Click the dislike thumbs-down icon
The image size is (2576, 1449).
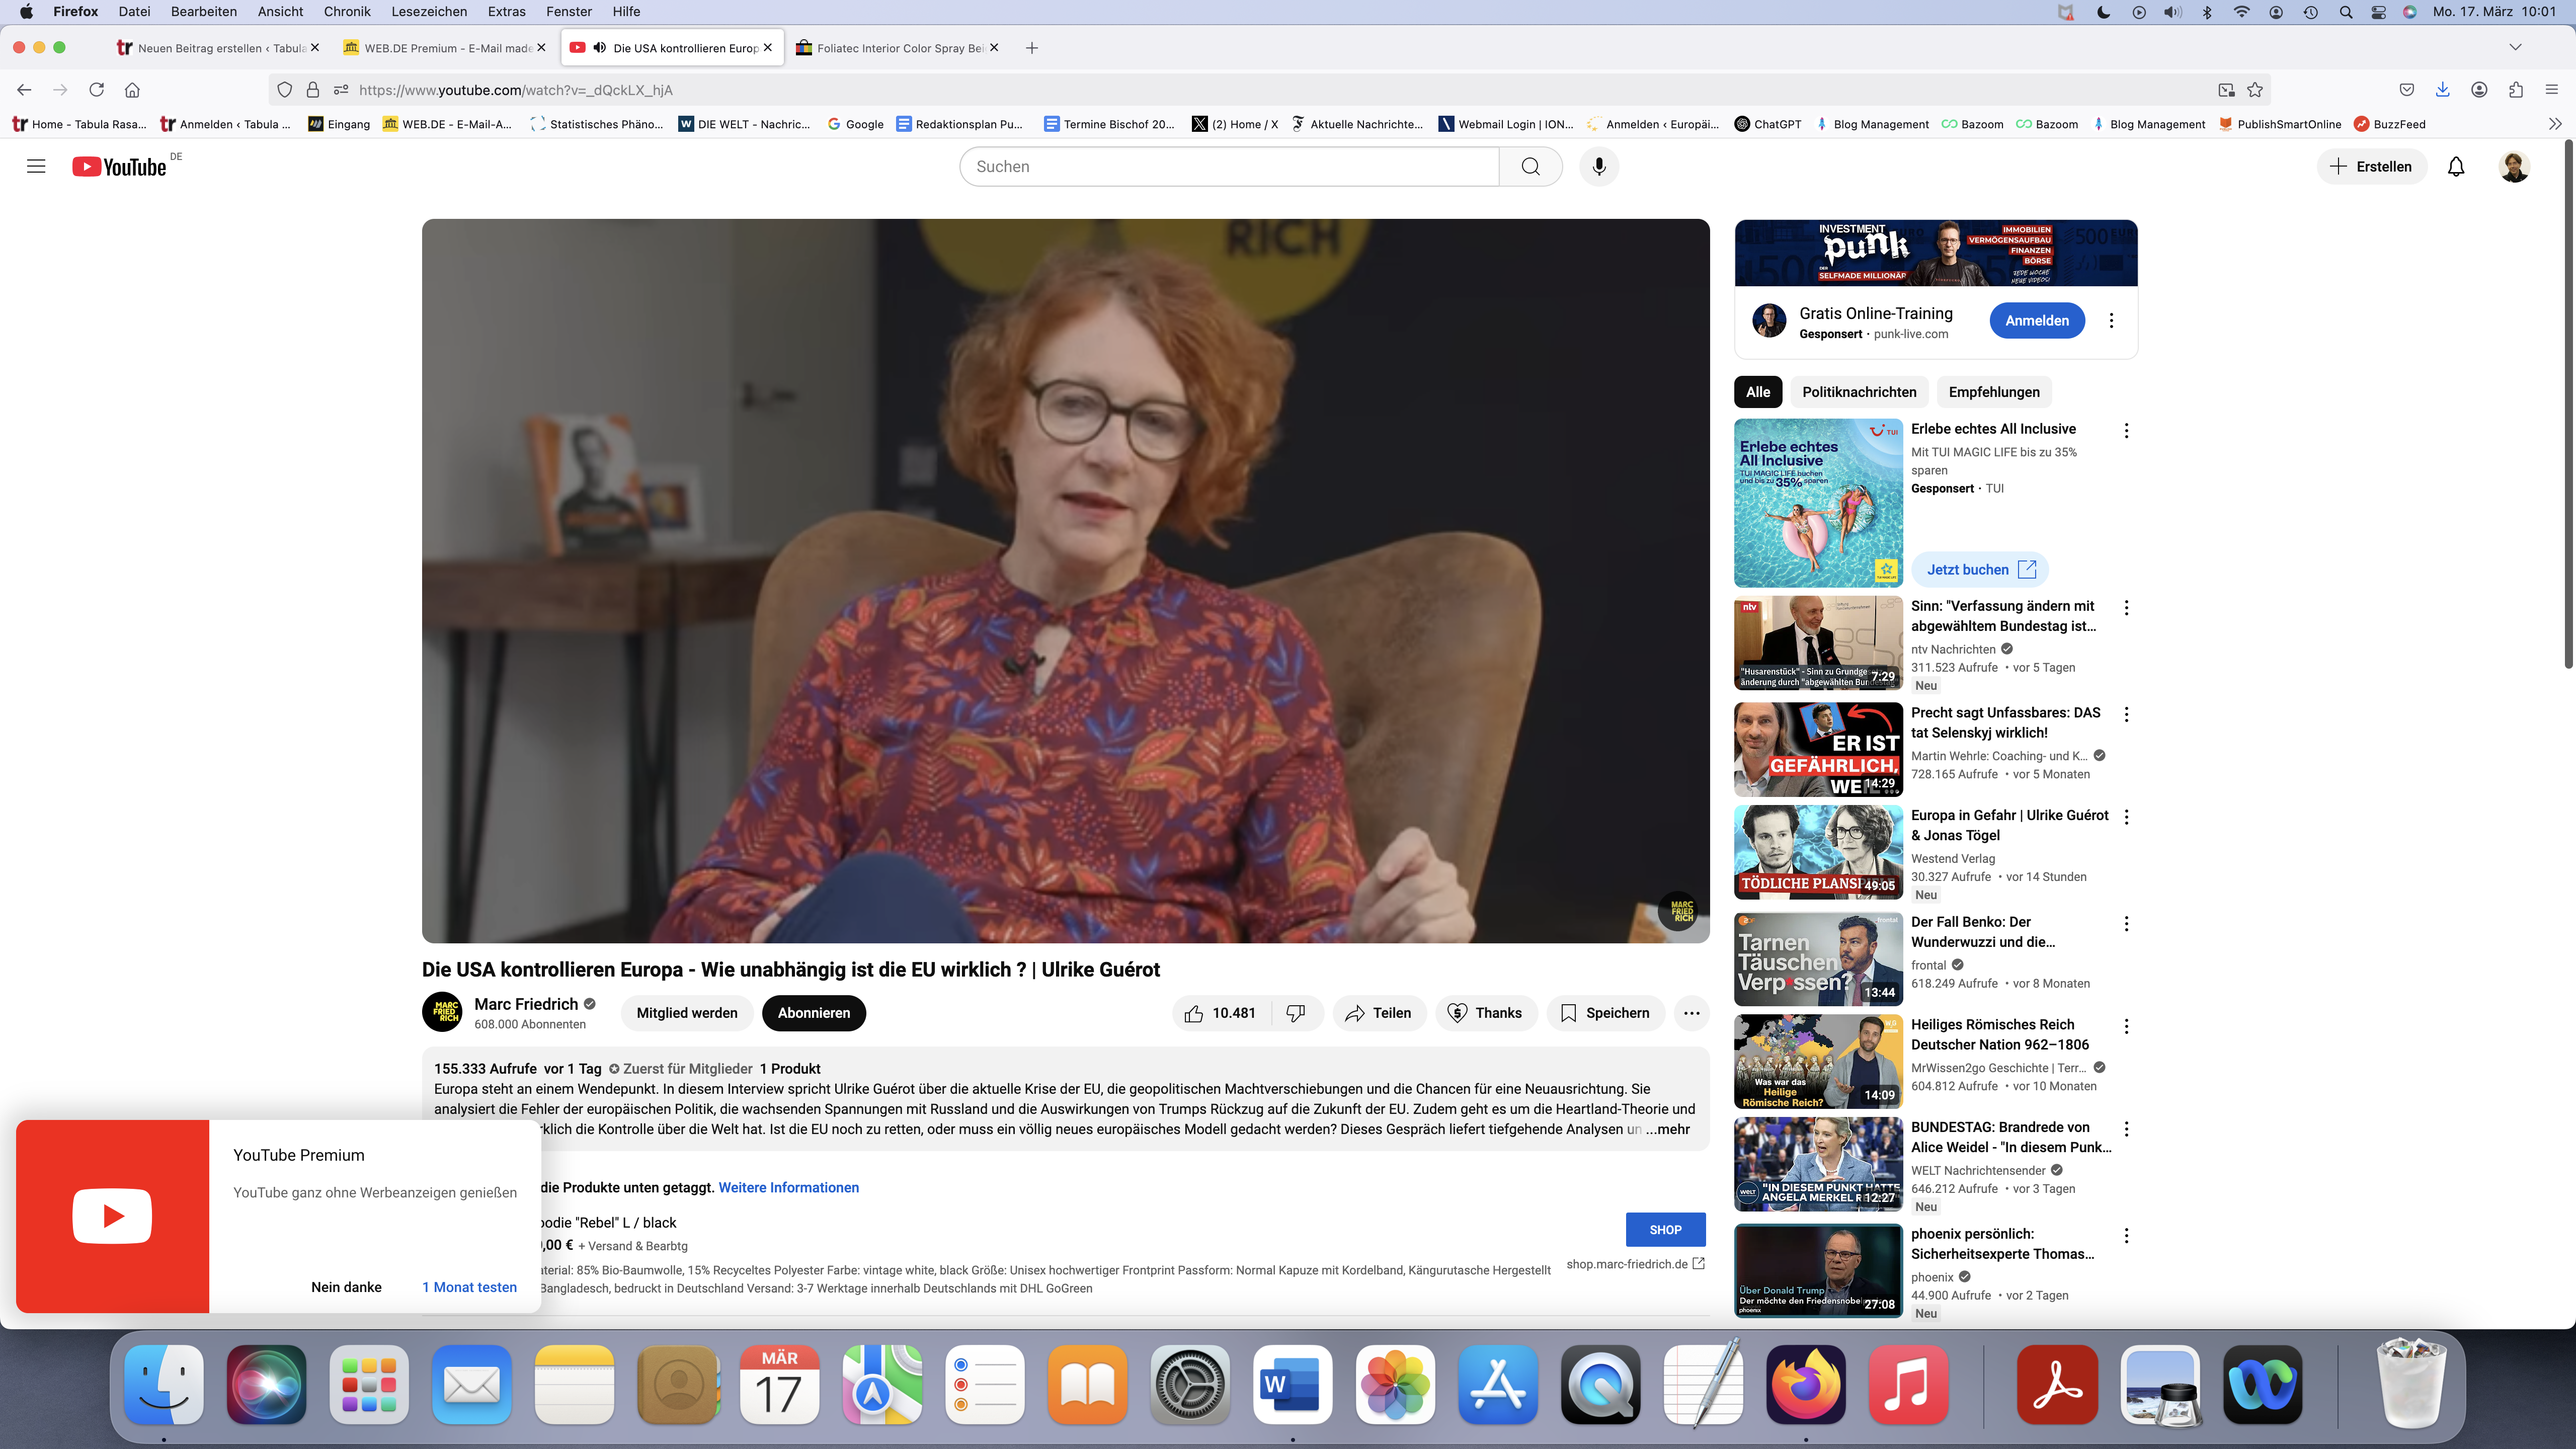click(x=1296, y=1013)
